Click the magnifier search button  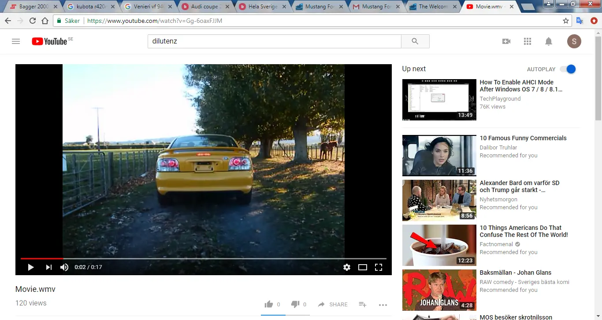[x=415, y=41]
